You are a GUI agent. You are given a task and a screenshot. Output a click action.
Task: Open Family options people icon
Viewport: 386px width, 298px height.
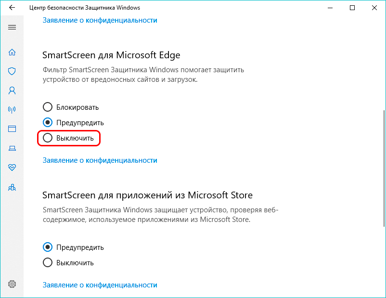[x=12, y=188]
